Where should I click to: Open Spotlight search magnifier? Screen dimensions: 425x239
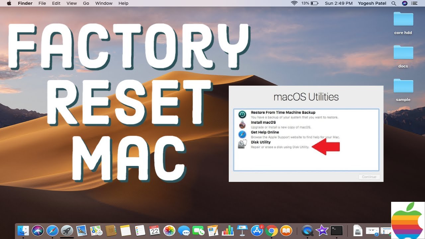(394, 3)
